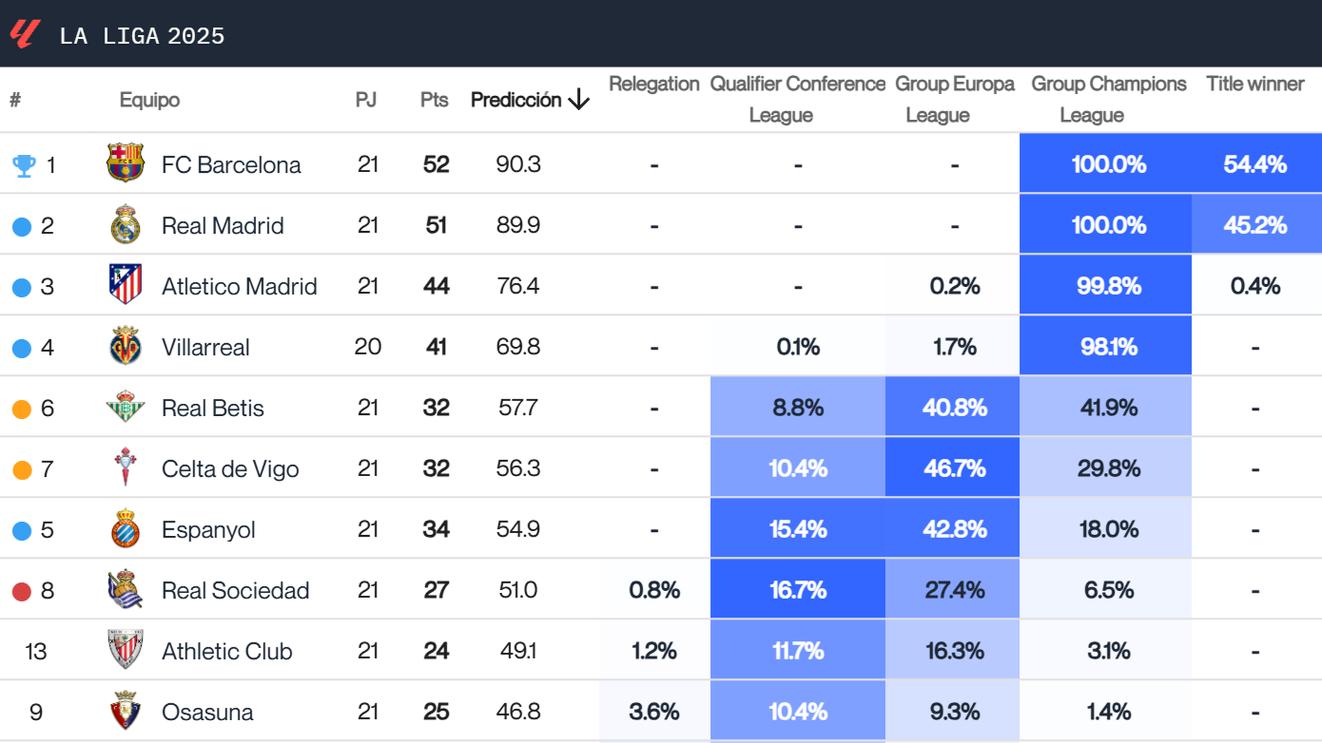
Task: Select the FC Barcelona club crest
Action: point(125,164)
